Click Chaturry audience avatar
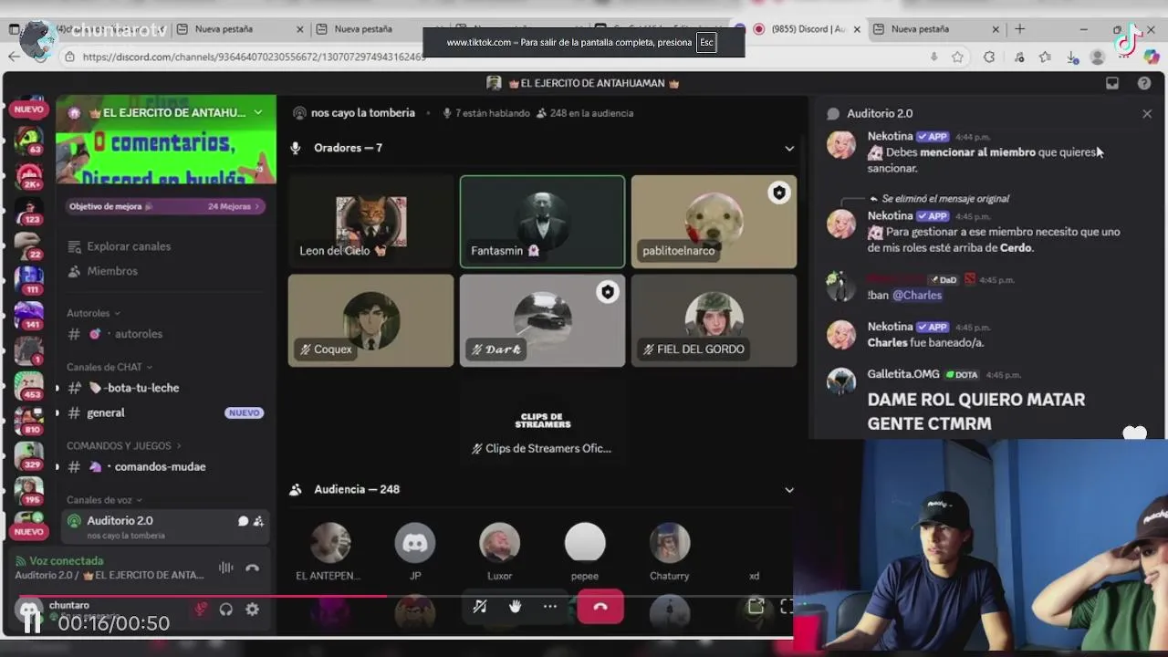The height and width of the screenshot is (657, 1168). point(670,543)
